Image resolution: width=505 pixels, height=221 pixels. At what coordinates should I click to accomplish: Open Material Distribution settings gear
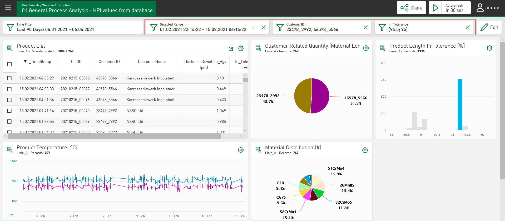point(365,150)
